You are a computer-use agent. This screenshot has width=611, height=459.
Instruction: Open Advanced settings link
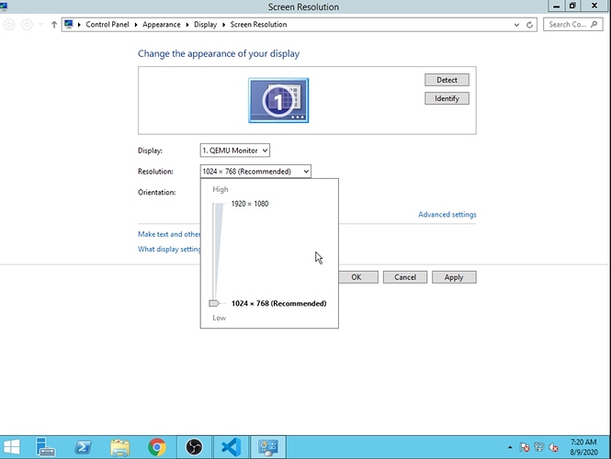tap(447, 215)
